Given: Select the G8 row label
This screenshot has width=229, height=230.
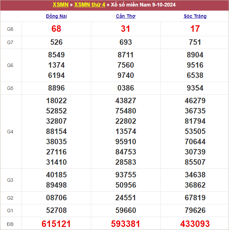Looking at the screenshot, I should pyautogui.click(x=10, y=29).
